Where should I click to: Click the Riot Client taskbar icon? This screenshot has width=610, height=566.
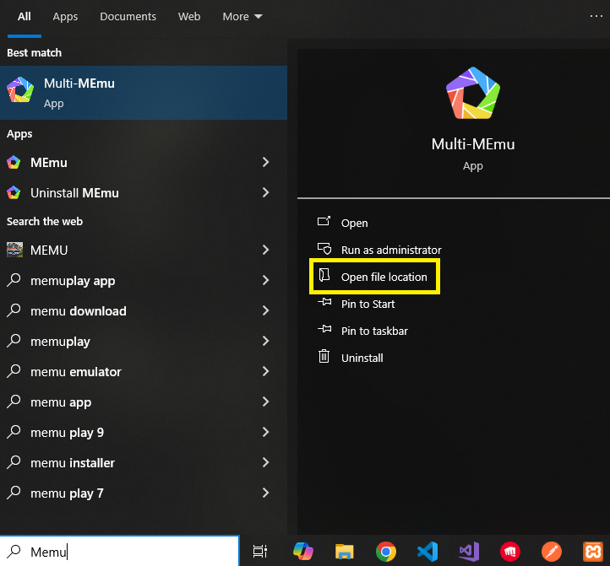(x=509, y=552)
